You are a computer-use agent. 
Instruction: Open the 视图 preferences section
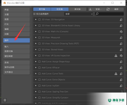tap(17, 19)
